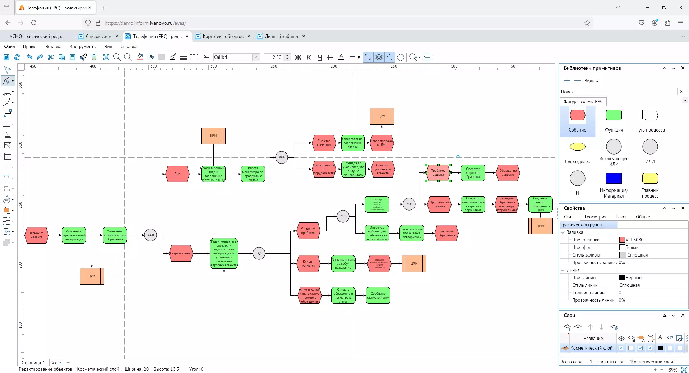Increase font size with stepper up arrow
Screen dimensions: 689x373
coord(287,55)
